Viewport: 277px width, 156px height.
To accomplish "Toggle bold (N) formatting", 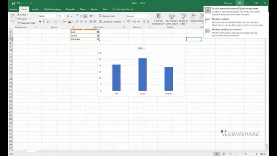I will [40, 22].
